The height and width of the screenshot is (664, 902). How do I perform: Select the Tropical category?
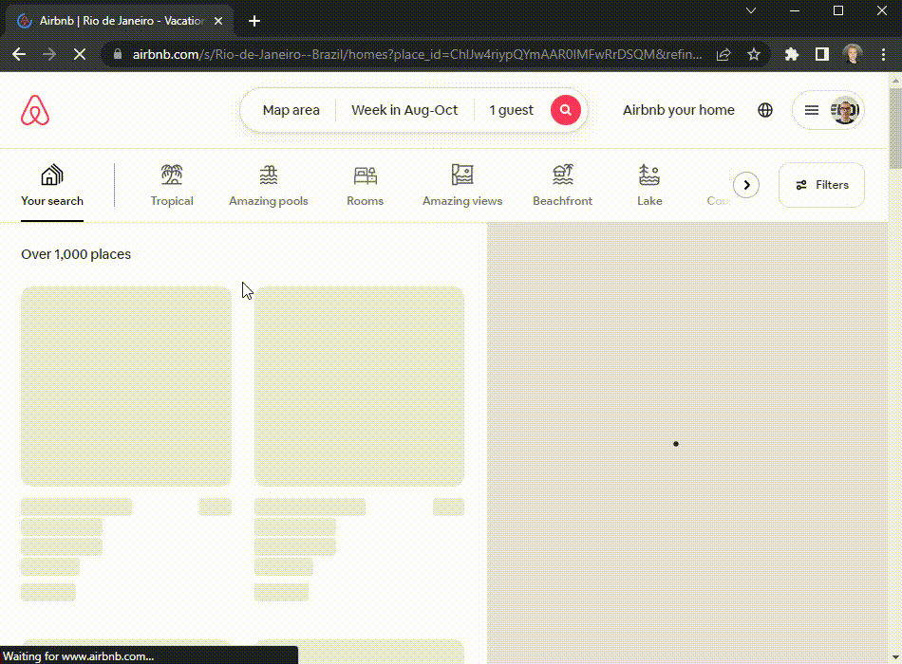pos(172,186)
